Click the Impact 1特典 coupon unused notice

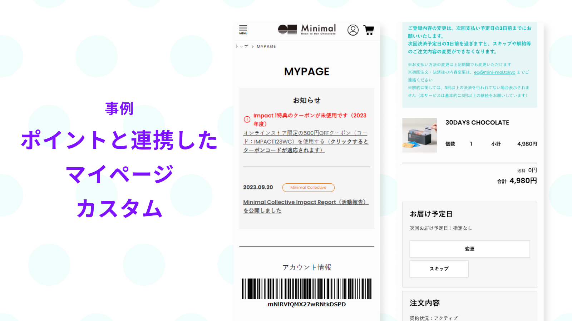click(310, 119)
